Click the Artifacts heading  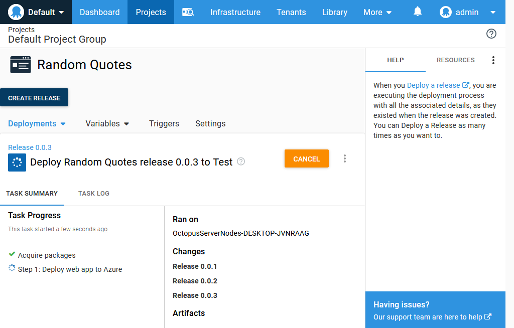click(x=189, y=313)
